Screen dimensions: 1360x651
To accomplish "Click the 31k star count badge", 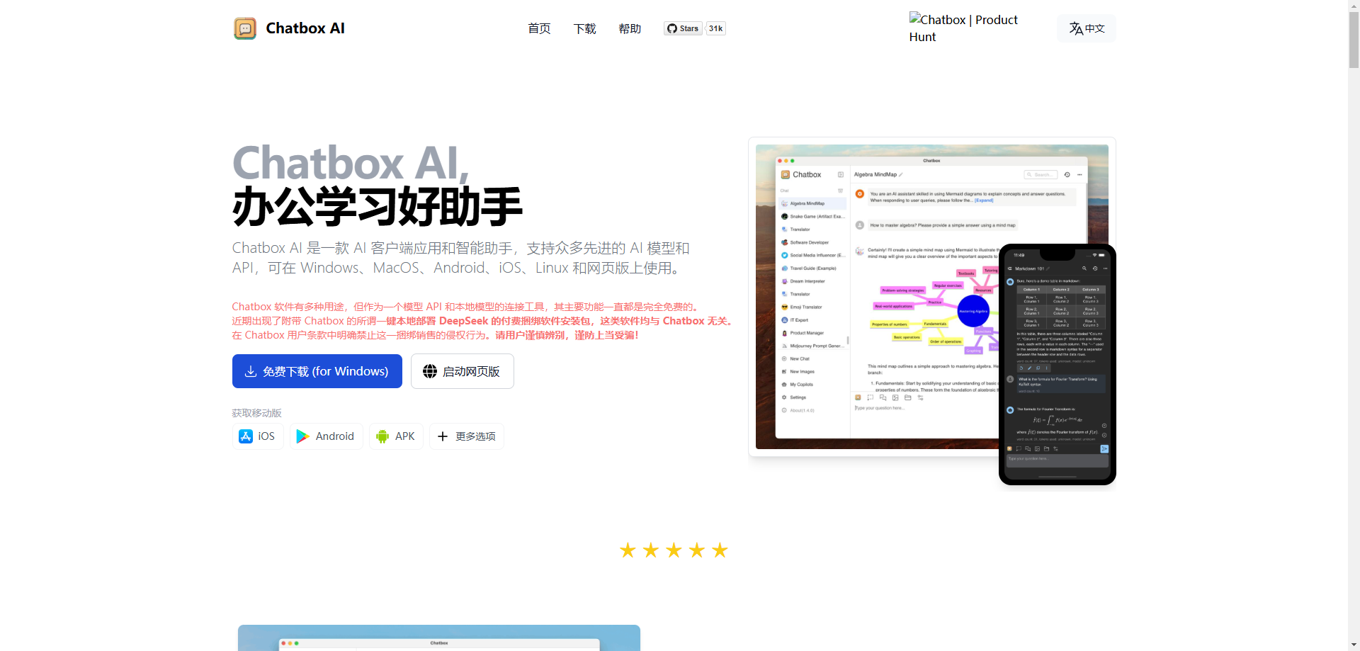I will coord(716,28).
